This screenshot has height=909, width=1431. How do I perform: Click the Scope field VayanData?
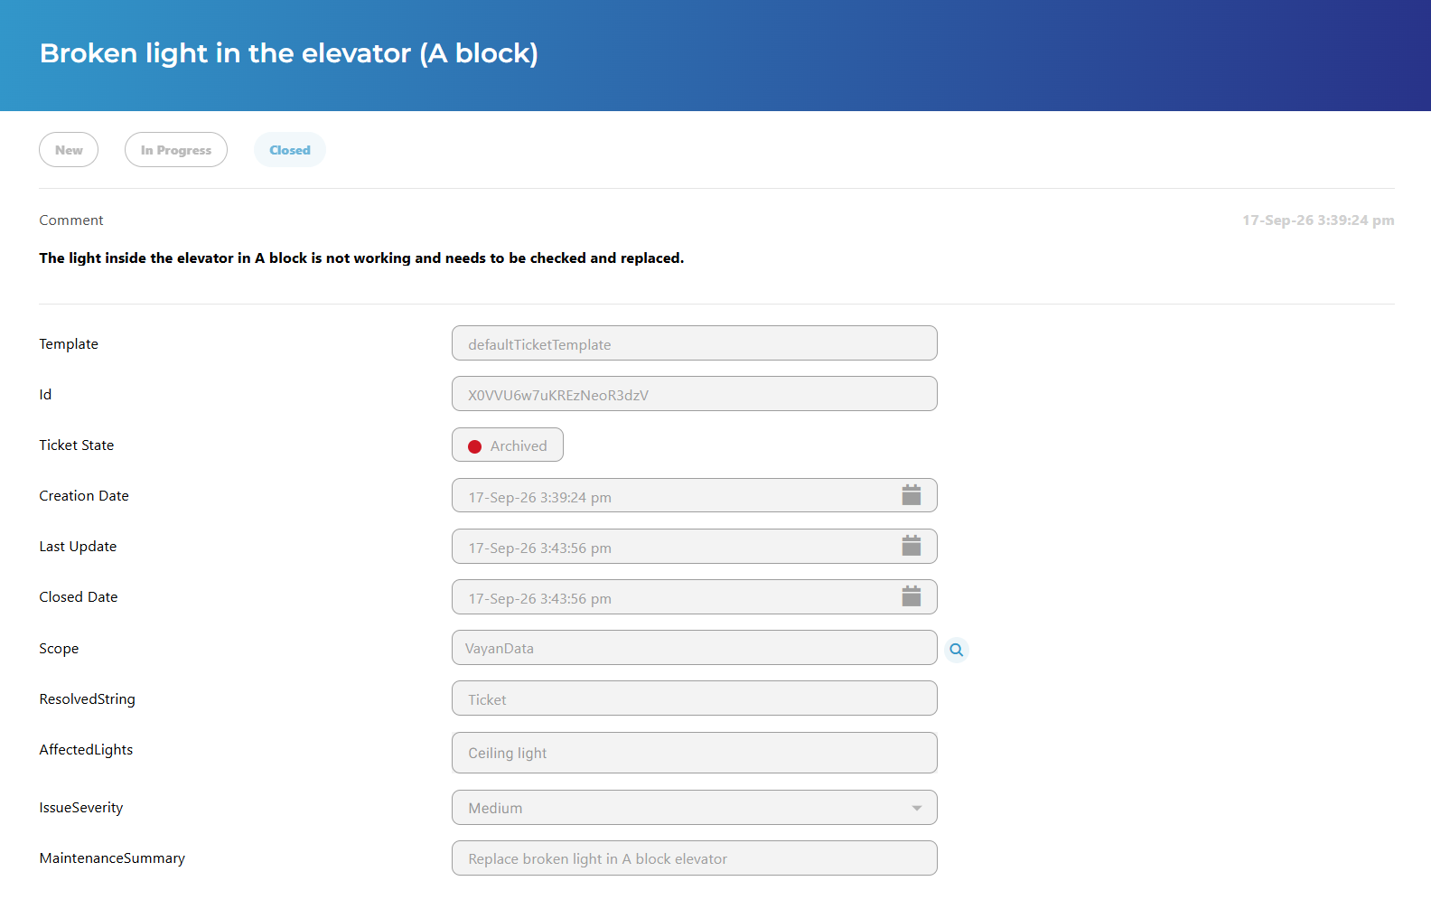coord(694,648)
